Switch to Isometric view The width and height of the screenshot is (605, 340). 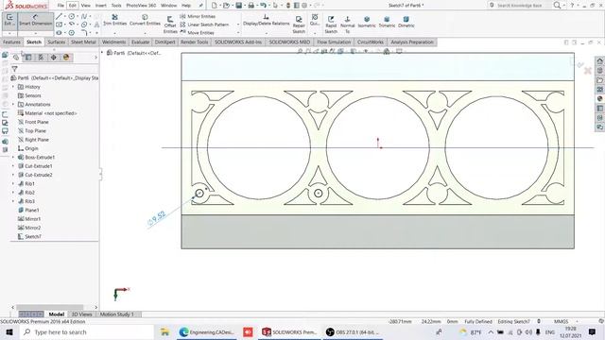pyautogui.click(x=367, y=22)
